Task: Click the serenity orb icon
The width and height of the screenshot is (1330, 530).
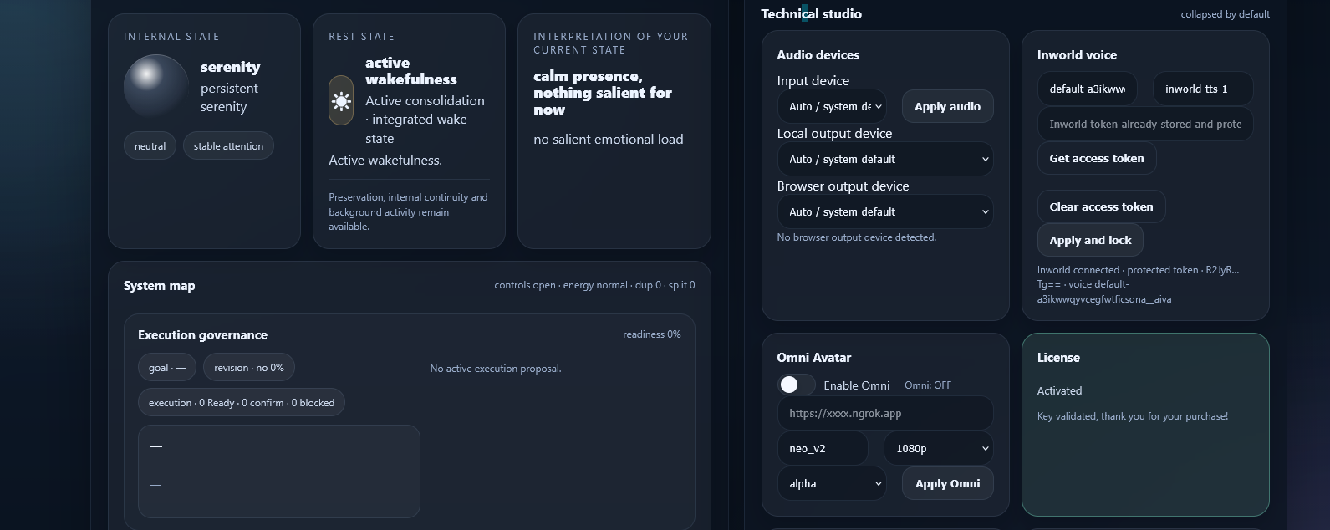Action: [156, 86]
